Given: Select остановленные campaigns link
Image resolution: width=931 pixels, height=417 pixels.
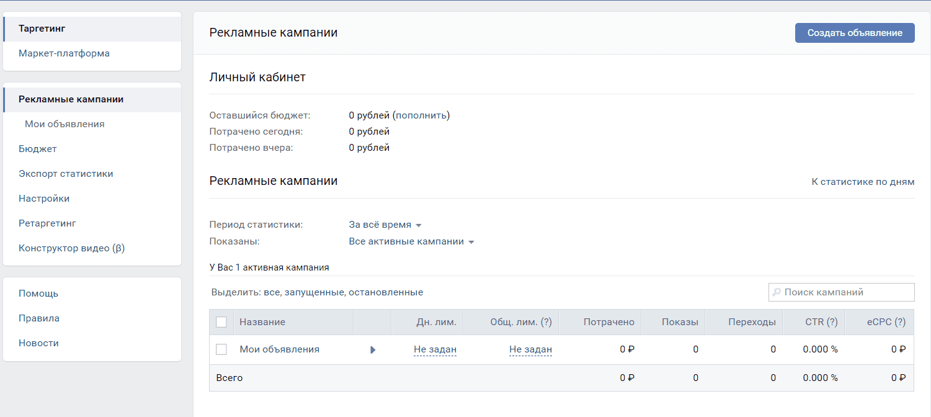Looking at the screenshot, I should click(386, 292).
